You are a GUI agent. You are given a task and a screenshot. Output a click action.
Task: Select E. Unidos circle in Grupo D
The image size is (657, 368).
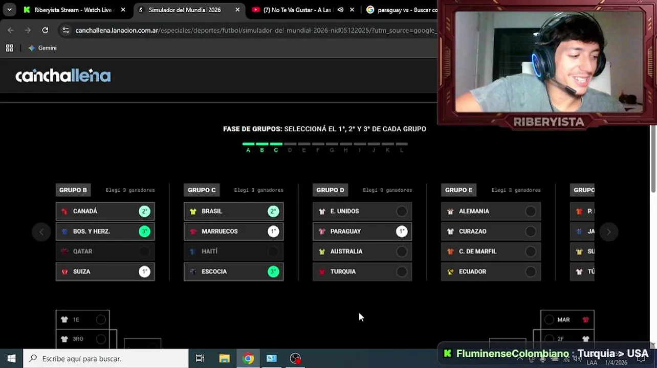tap(402, 211)
